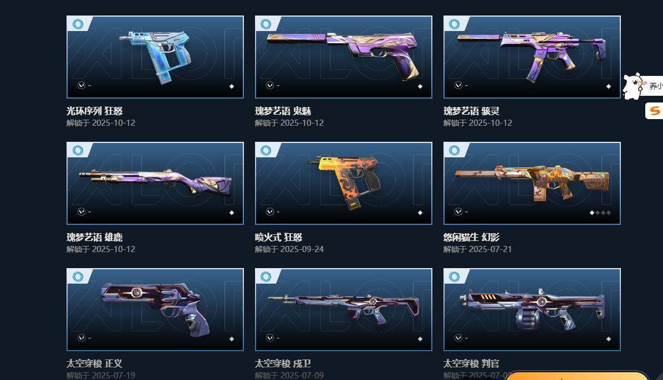The width and height of the screenshot is (663, 380).
Task: Click the Valorant logo icon on 喷火式 狂怒 card
Action: coord(270,212)
